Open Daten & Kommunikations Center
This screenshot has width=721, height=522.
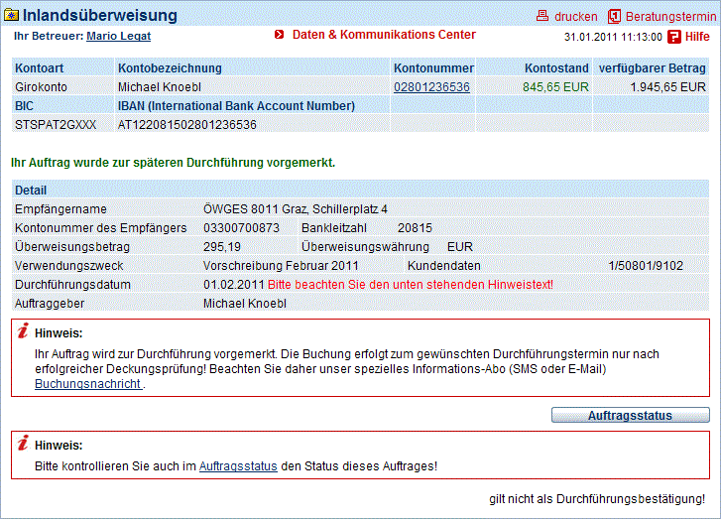point(384,35)
